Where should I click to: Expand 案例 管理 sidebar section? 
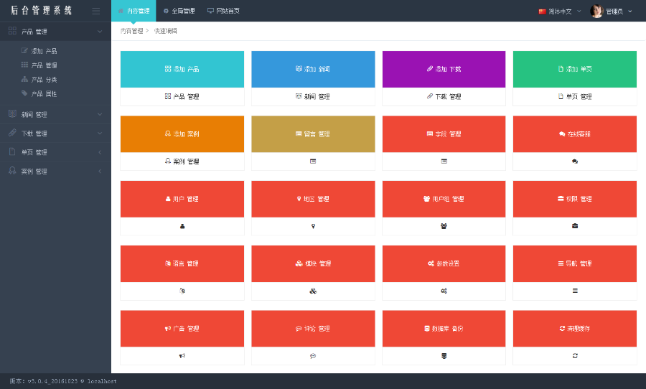(55, 171)
